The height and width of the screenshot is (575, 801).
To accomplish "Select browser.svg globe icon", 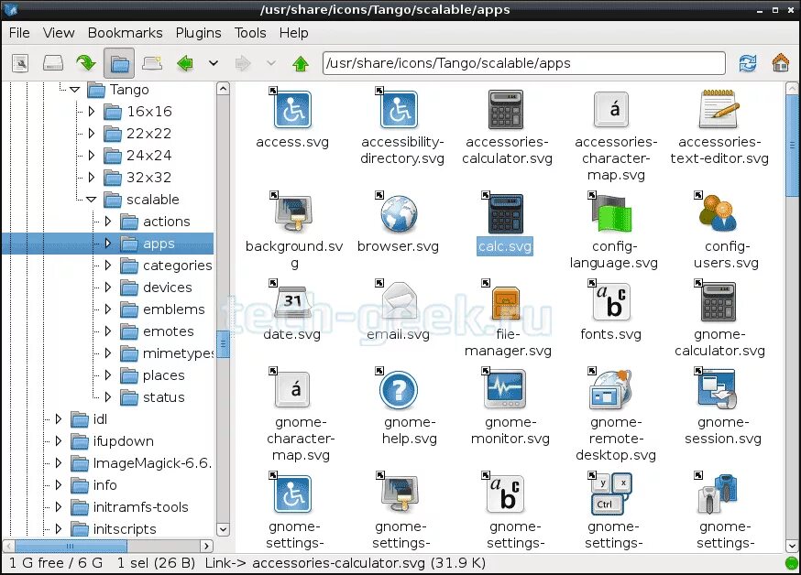I will (x=399, y=213).
